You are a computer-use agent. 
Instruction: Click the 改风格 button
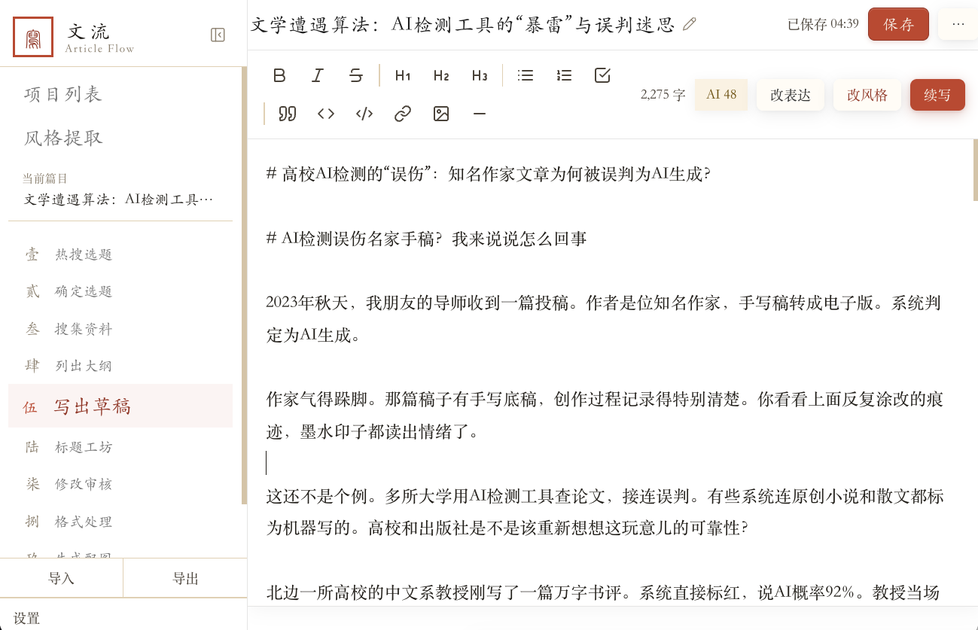click(867, 95)
